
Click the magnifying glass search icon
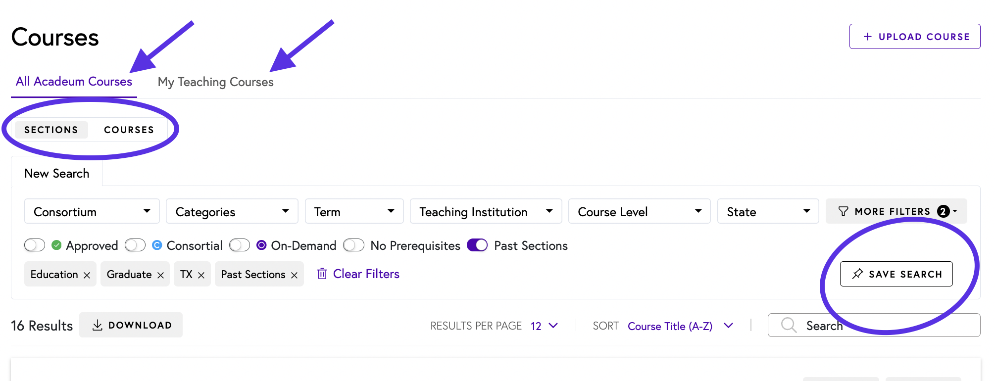[x=788, y=325]
